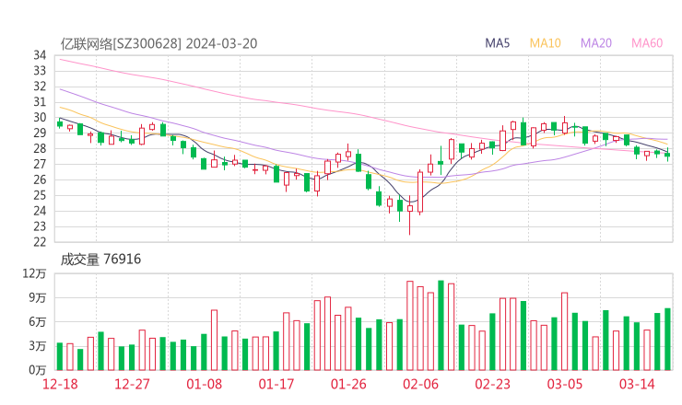Select the tall green volume bar after 02-06
The width and height of the screenshot is (682, 405).
coord(441,326)
